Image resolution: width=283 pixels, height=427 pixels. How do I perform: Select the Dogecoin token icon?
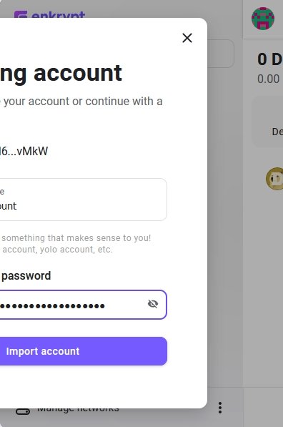click(275, 179)
